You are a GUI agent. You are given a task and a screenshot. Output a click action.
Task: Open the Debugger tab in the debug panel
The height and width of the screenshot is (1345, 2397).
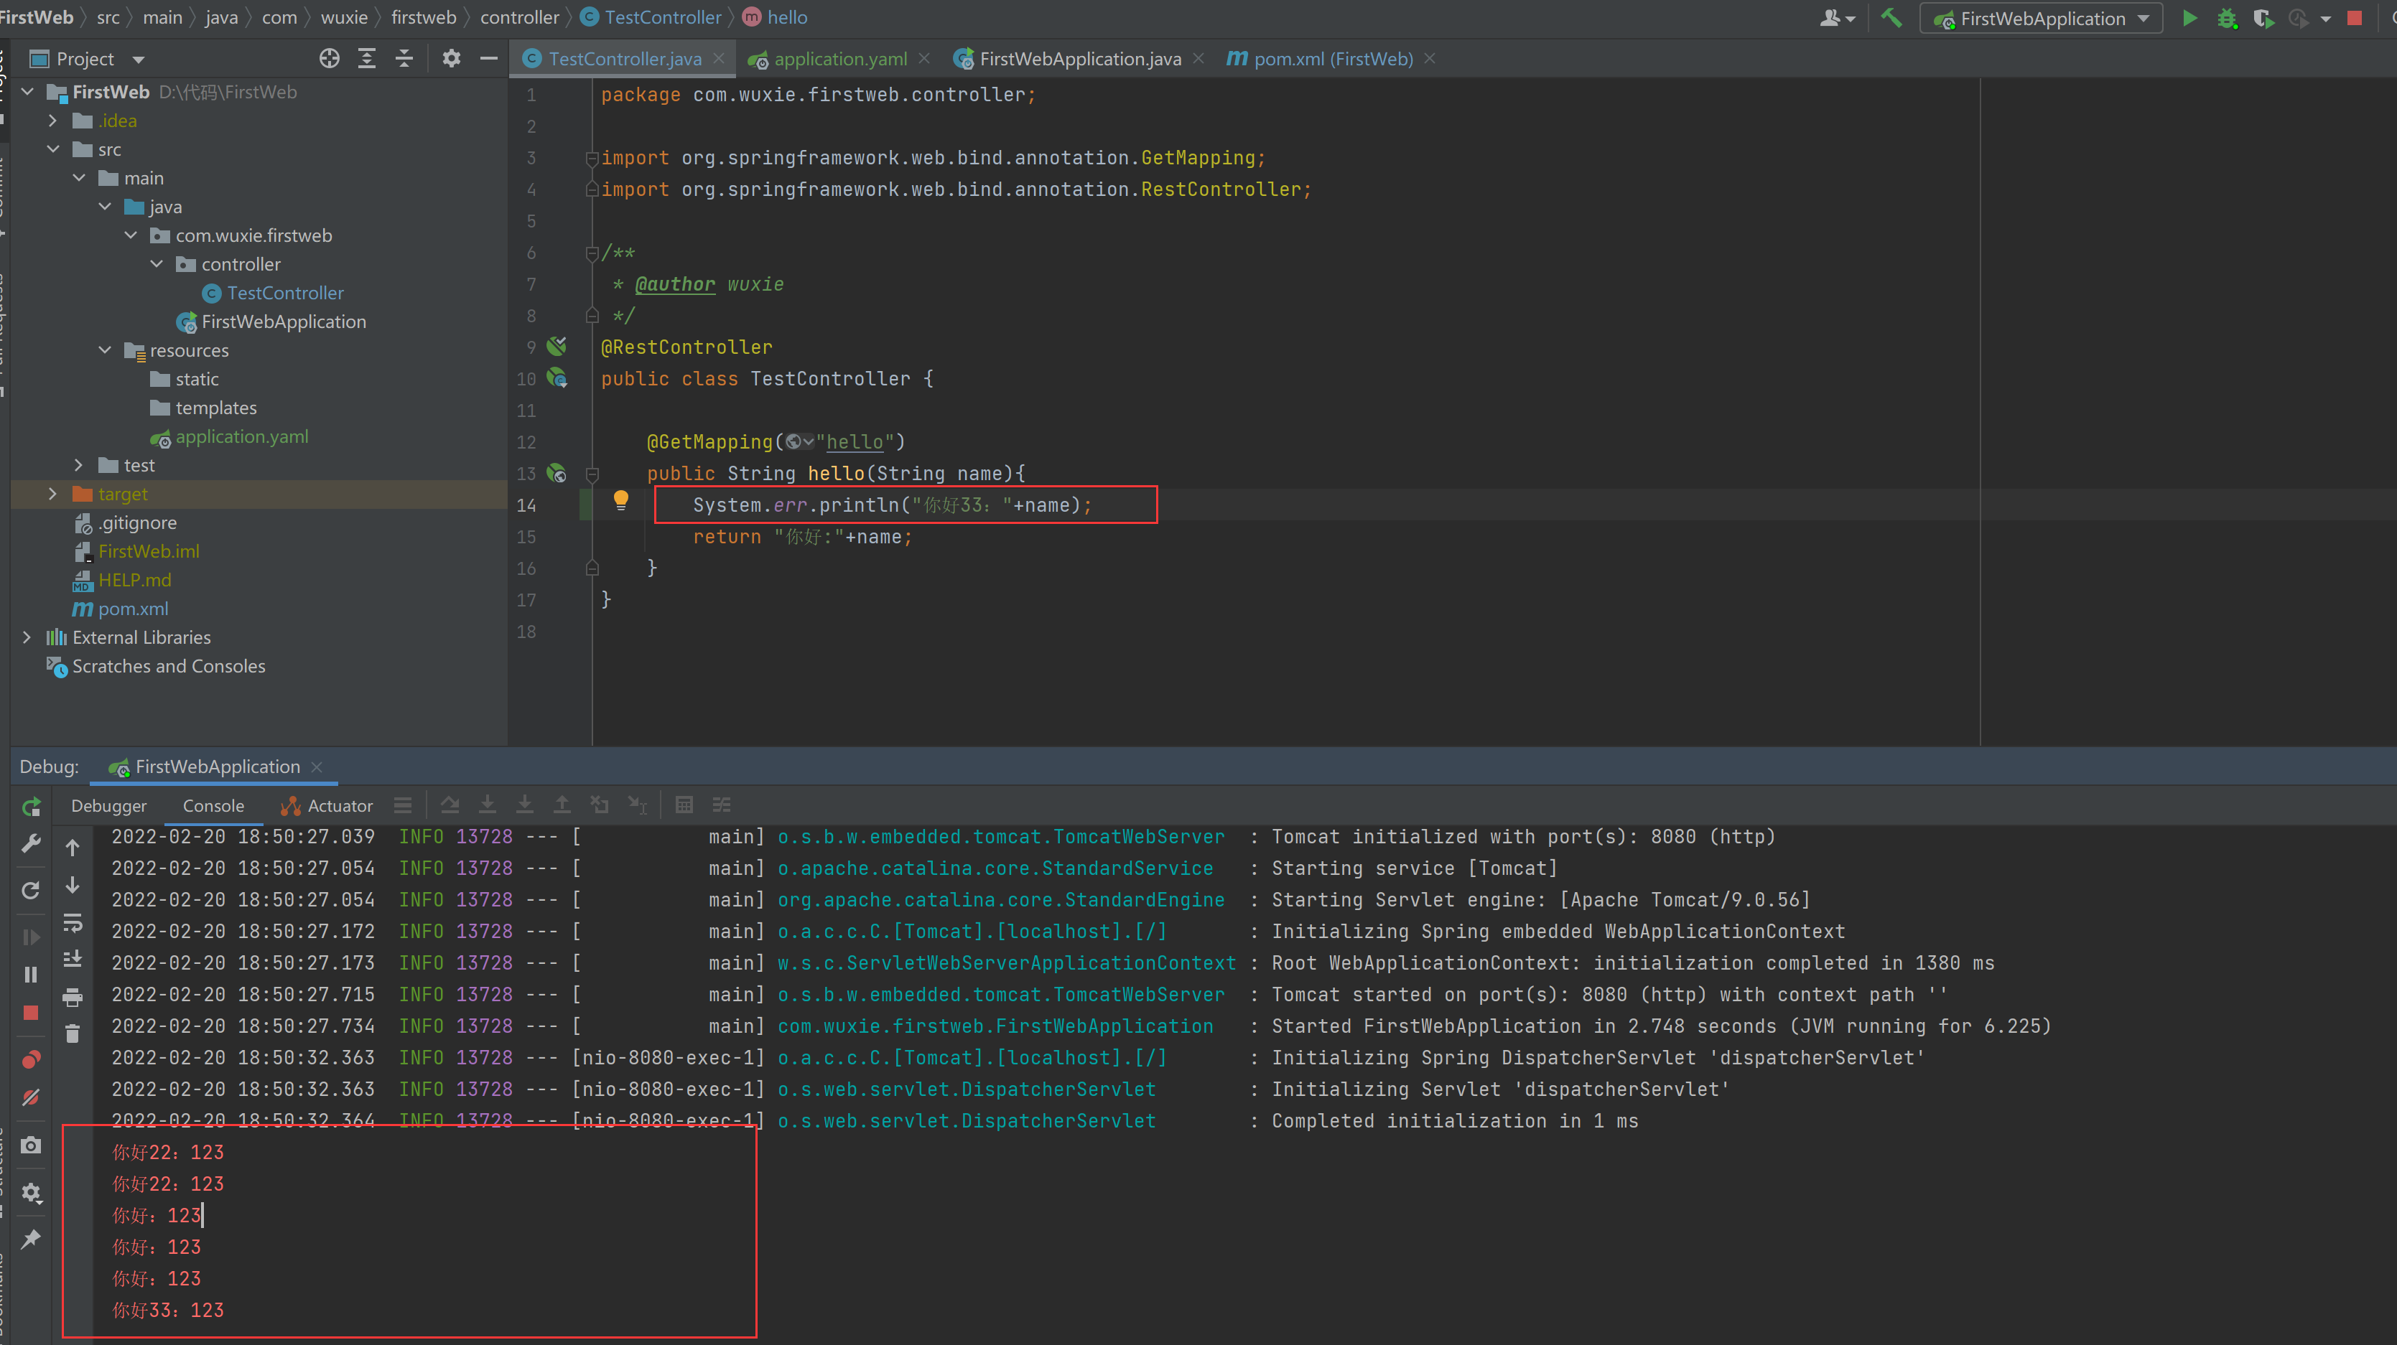109,805
